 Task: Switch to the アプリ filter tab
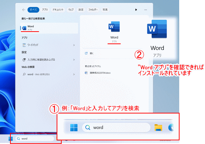45,10
